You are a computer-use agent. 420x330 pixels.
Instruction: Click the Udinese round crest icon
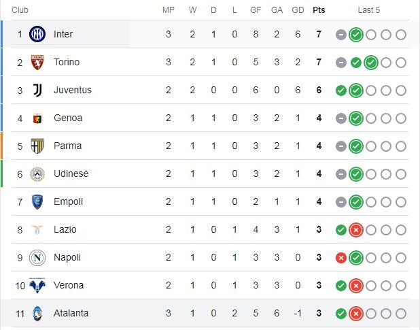coord(37,174)
